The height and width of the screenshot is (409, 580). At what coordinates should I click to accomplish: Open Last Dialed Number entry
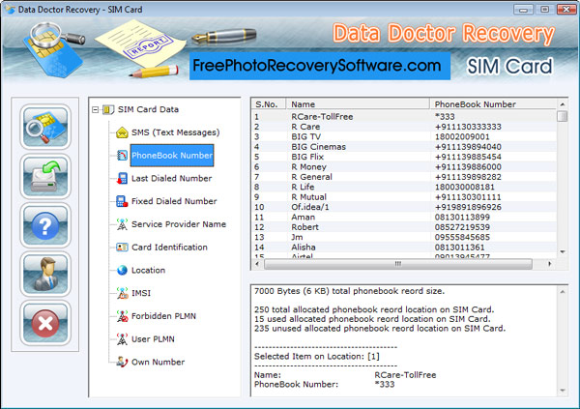tap(172, 179)
